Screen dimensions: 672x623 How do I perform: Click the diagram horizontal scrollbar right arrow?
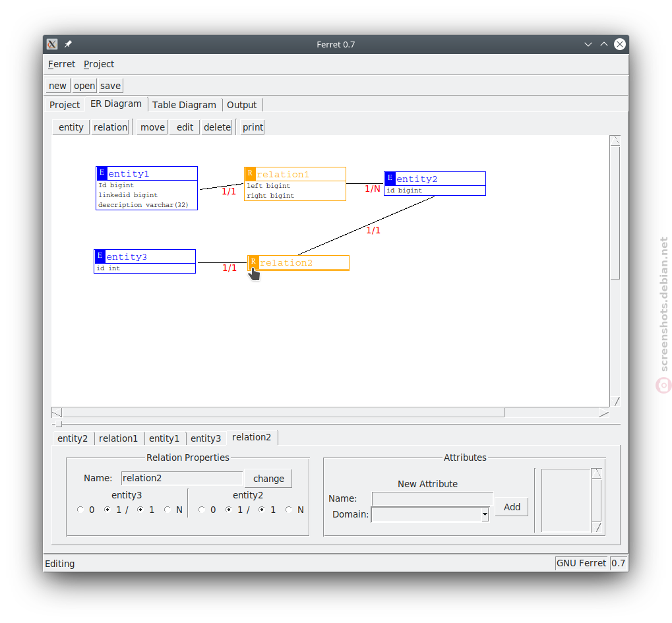[604, 413]
